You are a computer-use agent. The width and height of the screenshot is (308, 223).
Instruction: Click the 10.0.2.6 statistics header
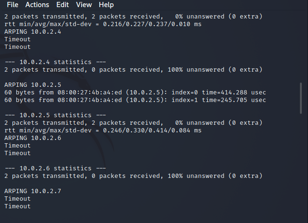55,168
